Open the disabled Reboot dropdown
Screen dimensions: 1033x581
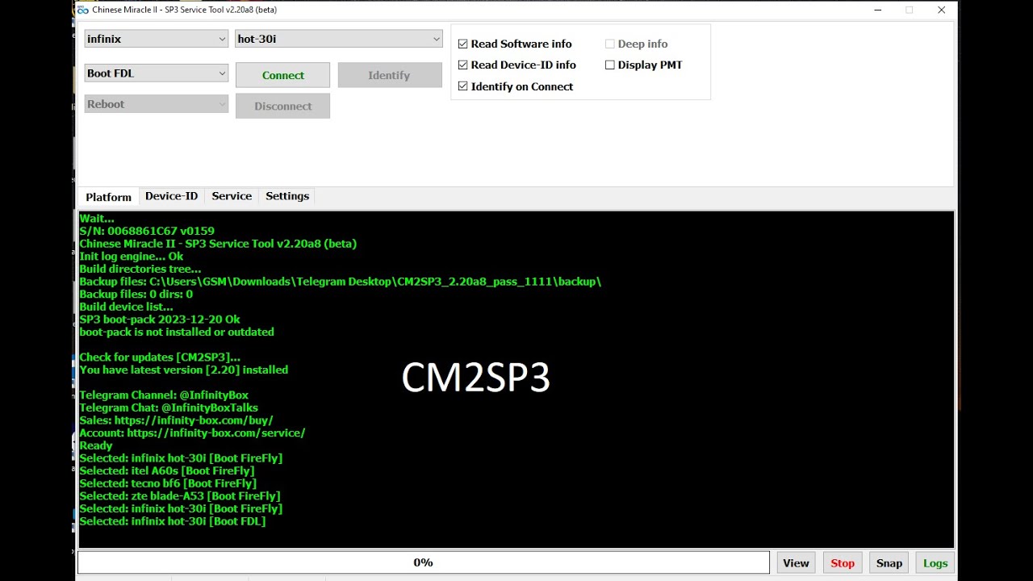coord(157,104)
